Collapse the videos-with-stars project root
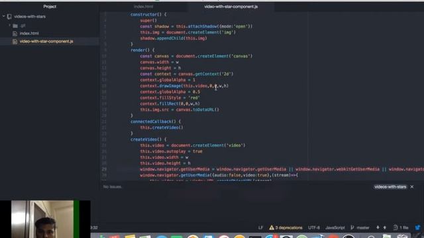This screenshot has height=238, width=424. (3, 17)
